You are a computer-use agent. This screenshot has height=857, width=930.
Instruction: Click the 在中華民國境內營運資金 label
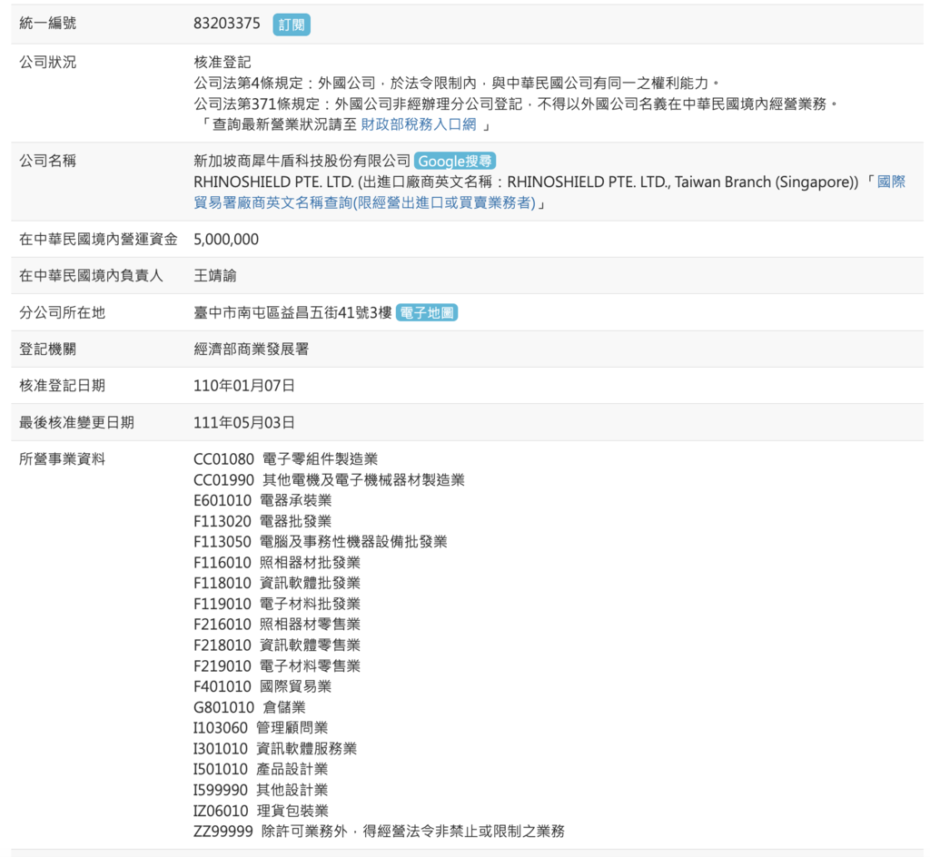pyautogui.click(x=98, y=240)
